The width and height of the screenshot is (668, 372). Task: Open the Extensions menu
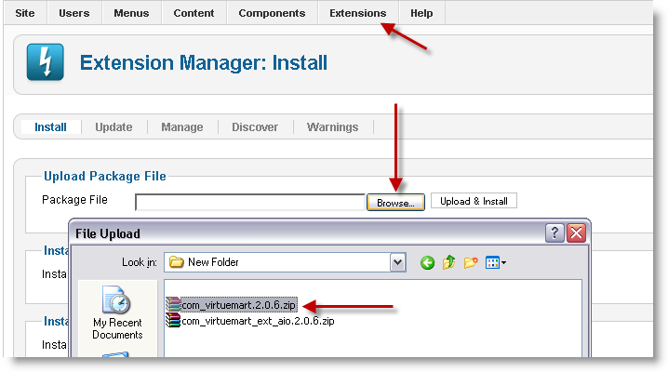(357, 13)
